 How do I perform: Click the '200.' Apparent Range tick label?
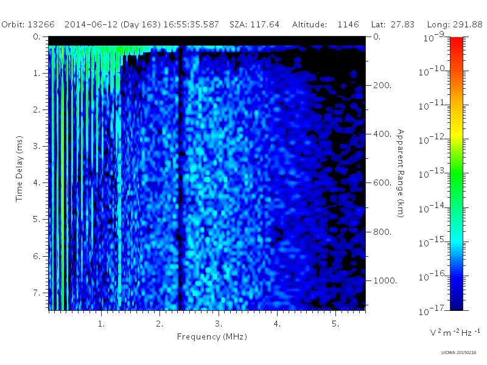tap(382, 85)
